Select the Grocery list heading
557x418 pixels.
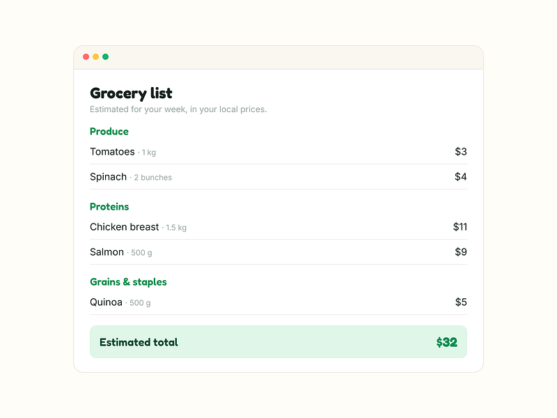coord(131,93)
